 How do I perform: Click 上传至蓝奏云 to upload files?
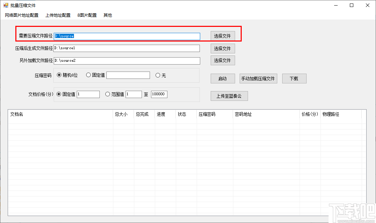point(229,96)
